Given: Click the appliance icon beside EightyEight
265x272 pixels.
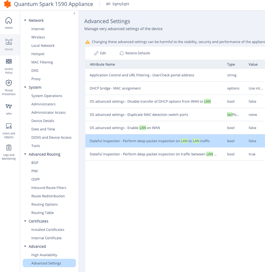Looking at the screenshot, I should (108, 4).
